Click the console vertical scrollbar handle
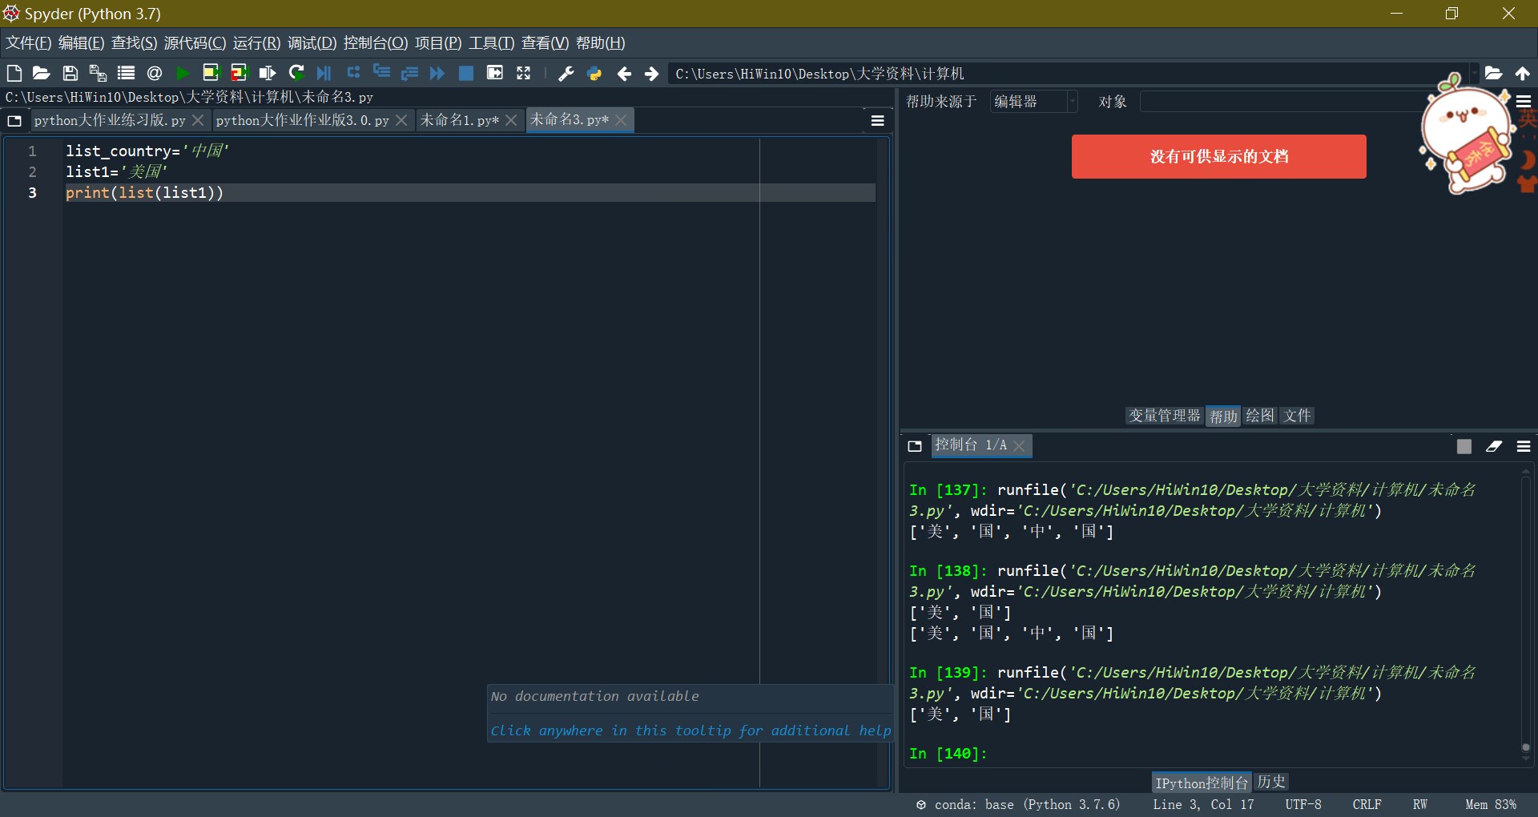The width and height of the screenshot is (1538, 817). tap(1525, 747)
